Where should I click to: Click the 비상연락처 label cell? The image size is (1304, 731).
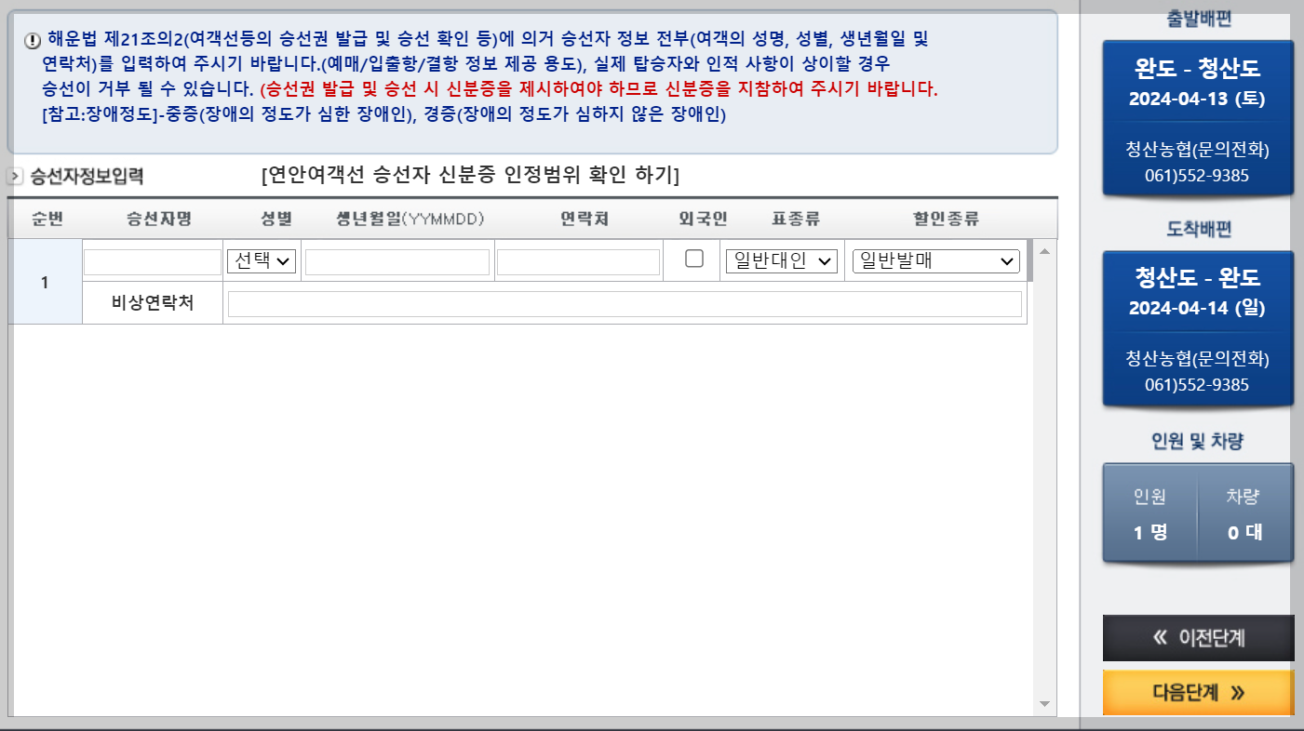[153, 304]
